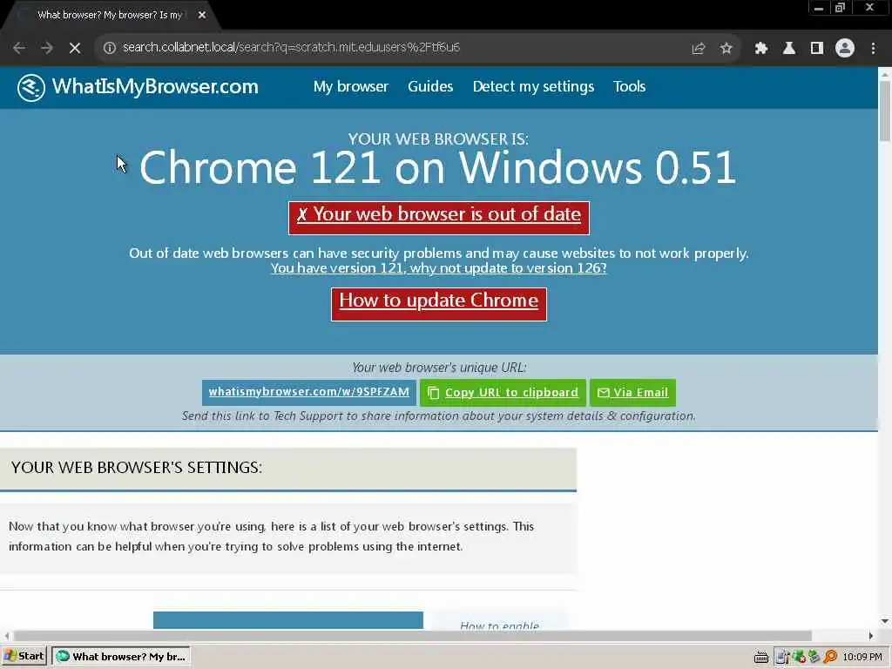Bookmark this page with the star icon
The height and width of the screenshot is (669, 892).
726,49
